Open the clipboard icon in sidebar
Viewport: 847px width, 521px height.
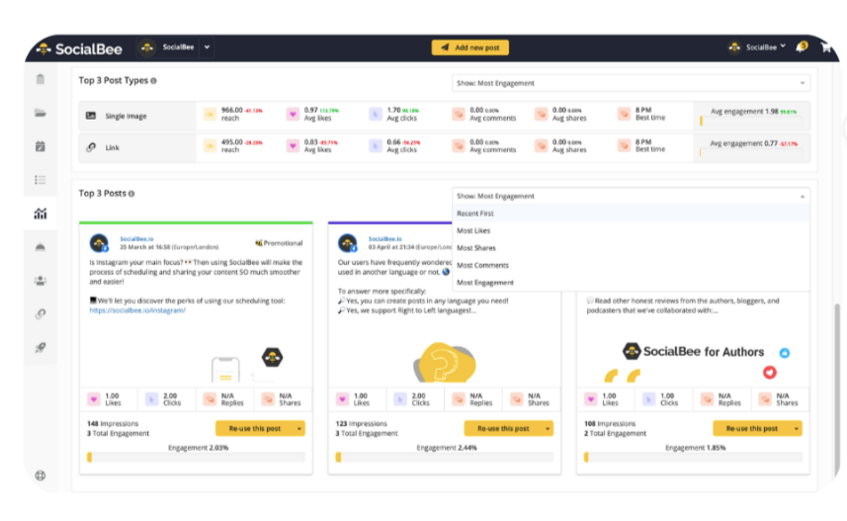[x=40, y=79]
